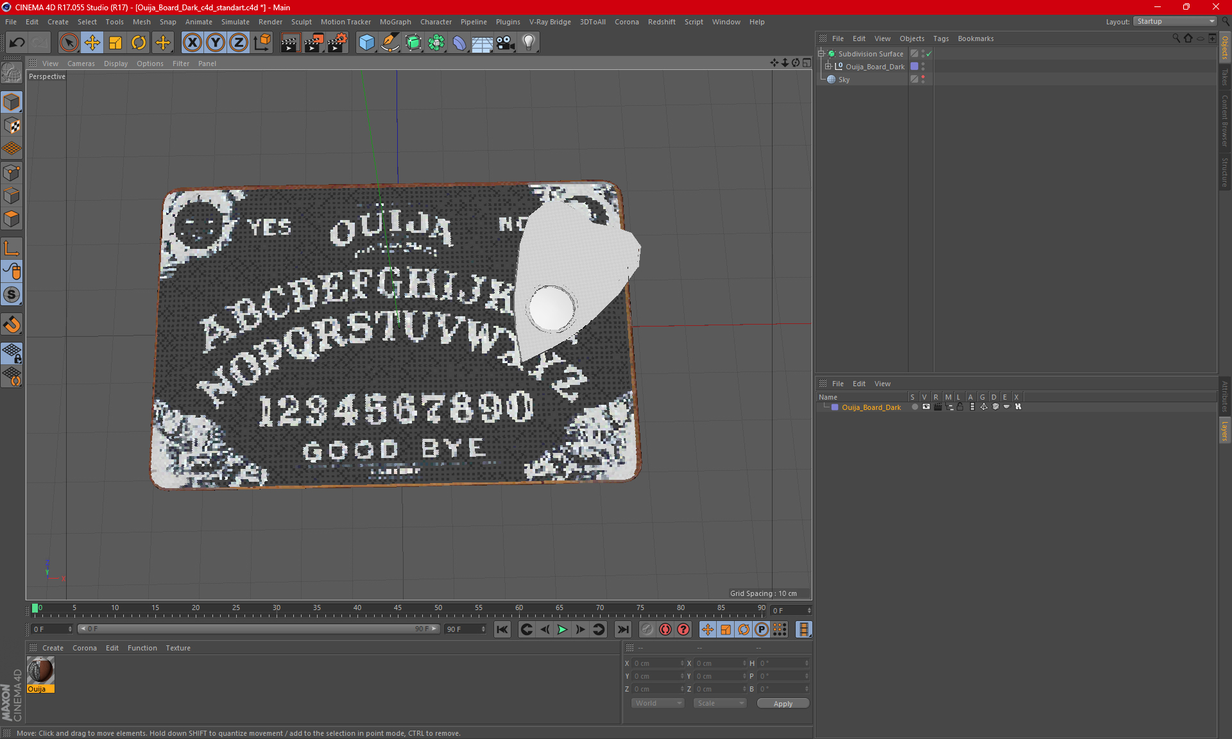Toggle coordinate system icon
Viewport: 1232px width, 739px height.
(x=262, y=43)
